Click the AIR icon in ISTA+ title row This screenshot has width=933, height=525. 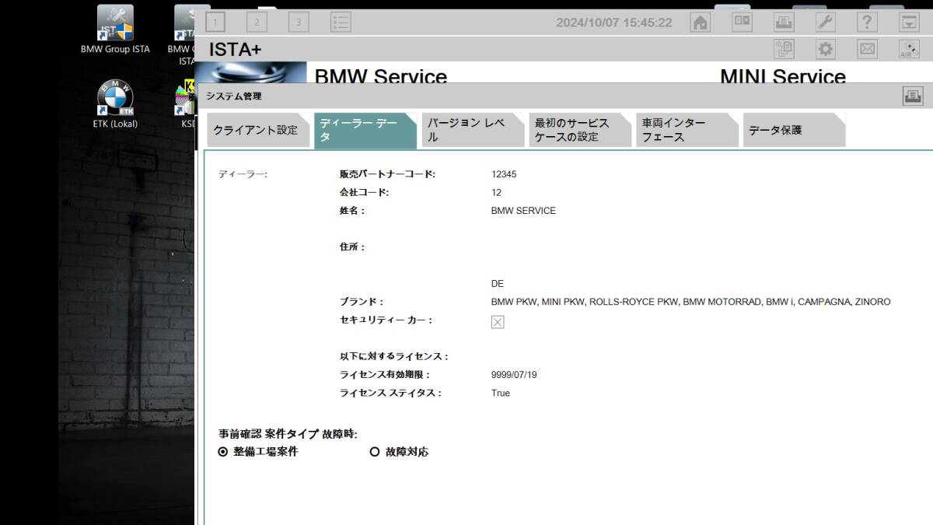[910, 49]
